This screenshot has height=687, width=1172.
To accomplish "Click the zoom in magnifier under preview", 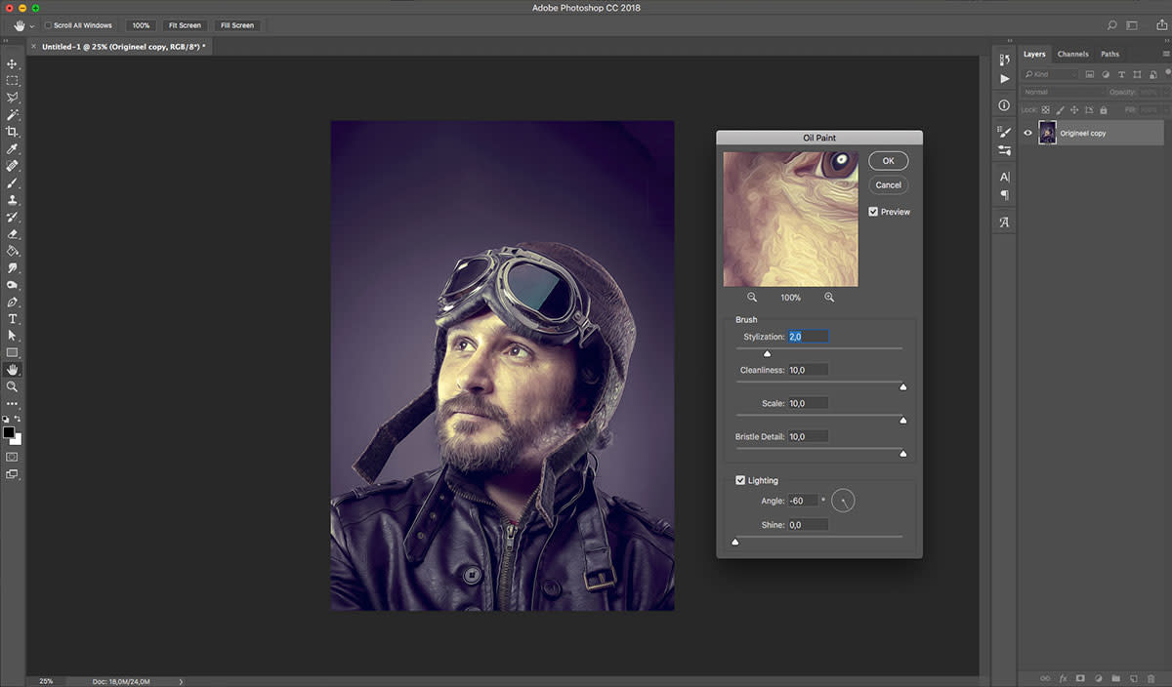I will [x=829, y=298].
